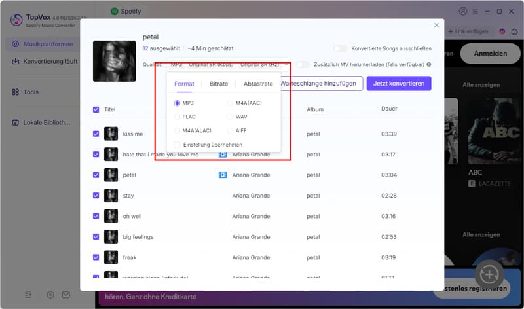Viewport: 524px width, 309px height.
Task: Open Lokale Bibliothek in the sidebar
Action: coord(41,122)
